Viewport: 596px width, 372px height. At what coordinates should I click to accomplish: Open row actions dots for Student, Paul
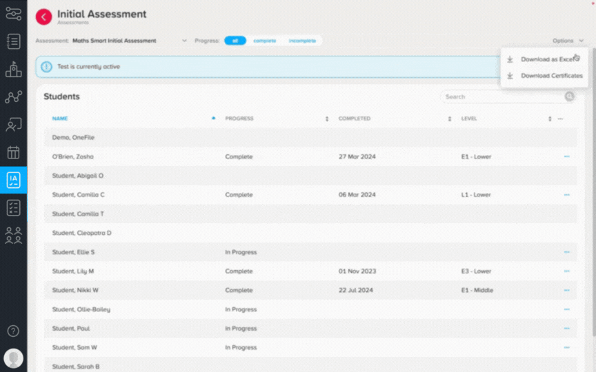567,329
